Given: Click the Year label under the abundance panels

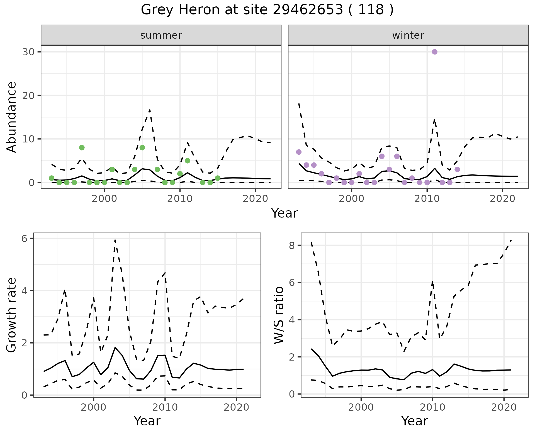Looking at the screenshot, I should click(284, 213).
